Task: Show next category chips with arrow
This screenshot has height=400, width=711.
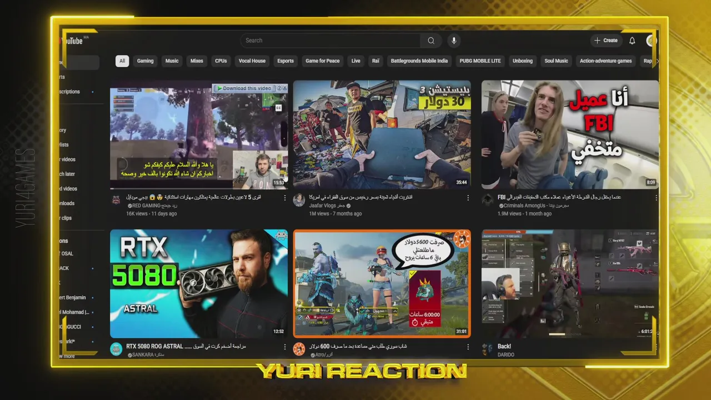Action: point(657,61)
